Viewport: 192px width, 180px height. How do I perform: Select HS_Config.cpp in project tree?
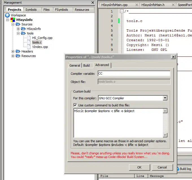click(x=42, y=38)
